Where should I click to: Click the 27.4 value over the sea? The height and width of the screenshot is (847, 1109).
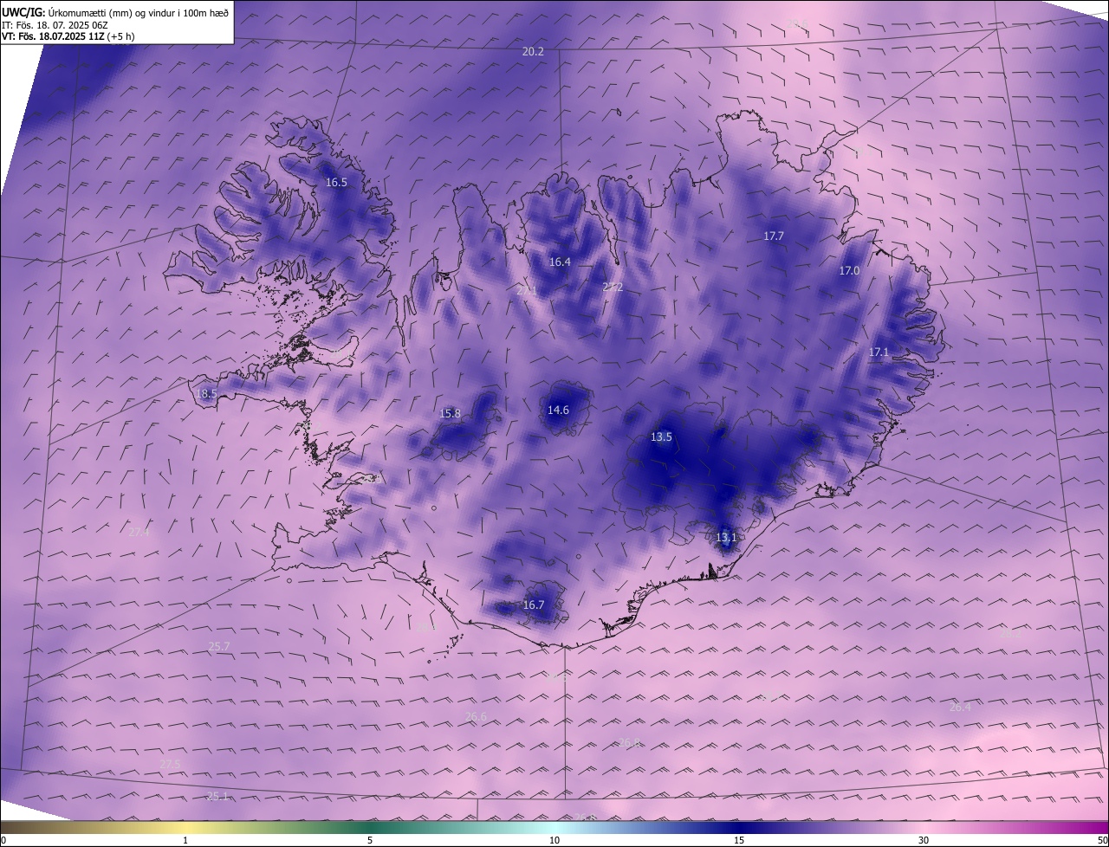click(139, 533)
